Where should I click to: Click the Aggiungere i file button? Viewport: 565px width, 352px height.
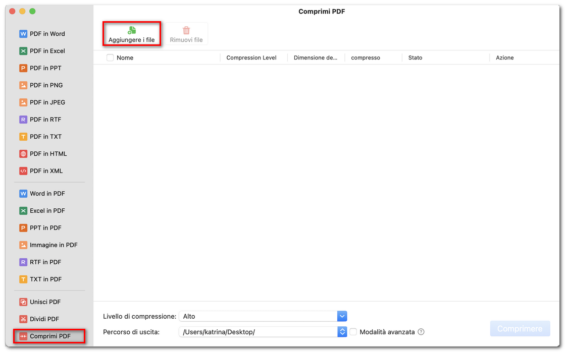(131, 33)
